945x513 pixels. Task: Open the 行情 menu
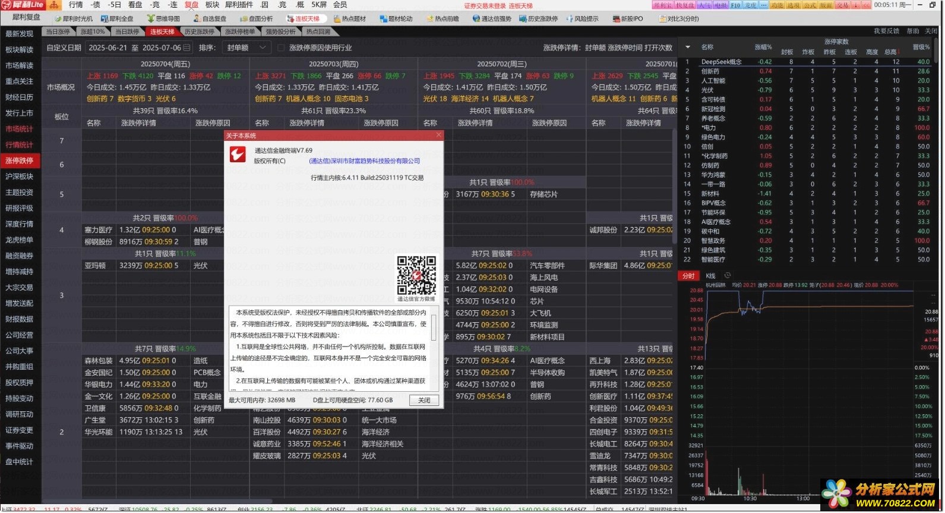click(x=76, y=5)
